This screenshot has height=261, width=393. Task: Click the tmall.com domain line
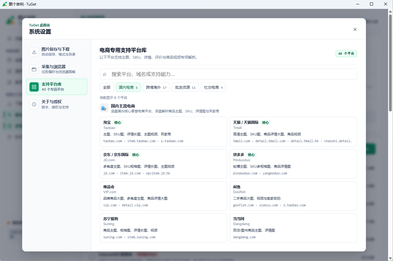click(293, 141)
